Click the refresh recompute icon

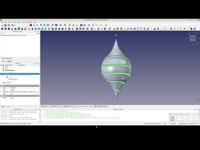pos(106,25)
